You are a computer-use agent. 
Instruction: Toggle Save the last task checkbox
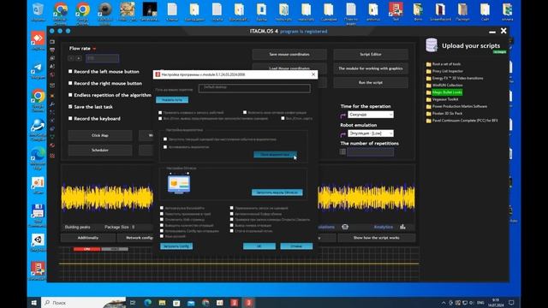pyautogui.click(x=70, y=106)
